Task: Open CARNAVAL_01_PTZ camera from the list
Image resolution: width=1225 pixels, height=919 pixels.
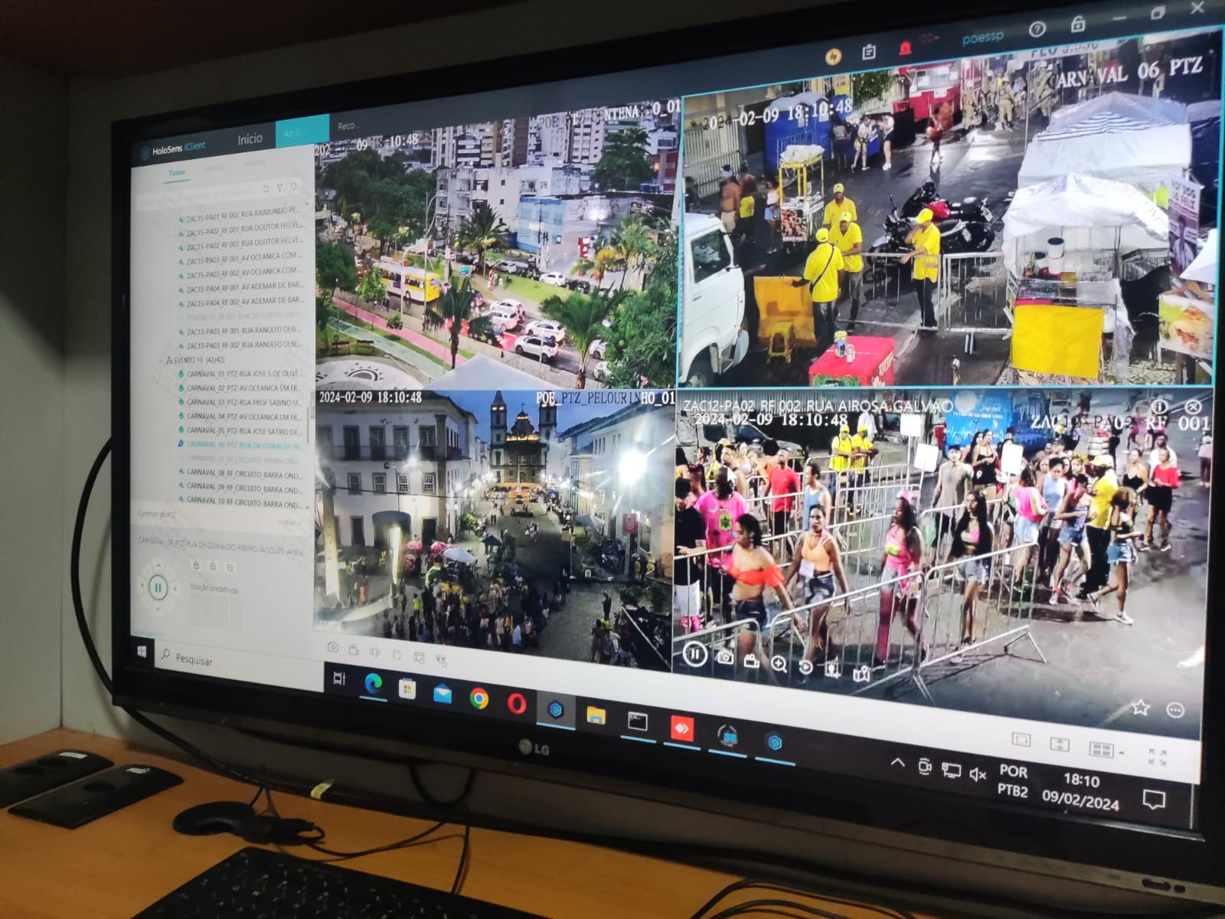Action: pos(243,374)
